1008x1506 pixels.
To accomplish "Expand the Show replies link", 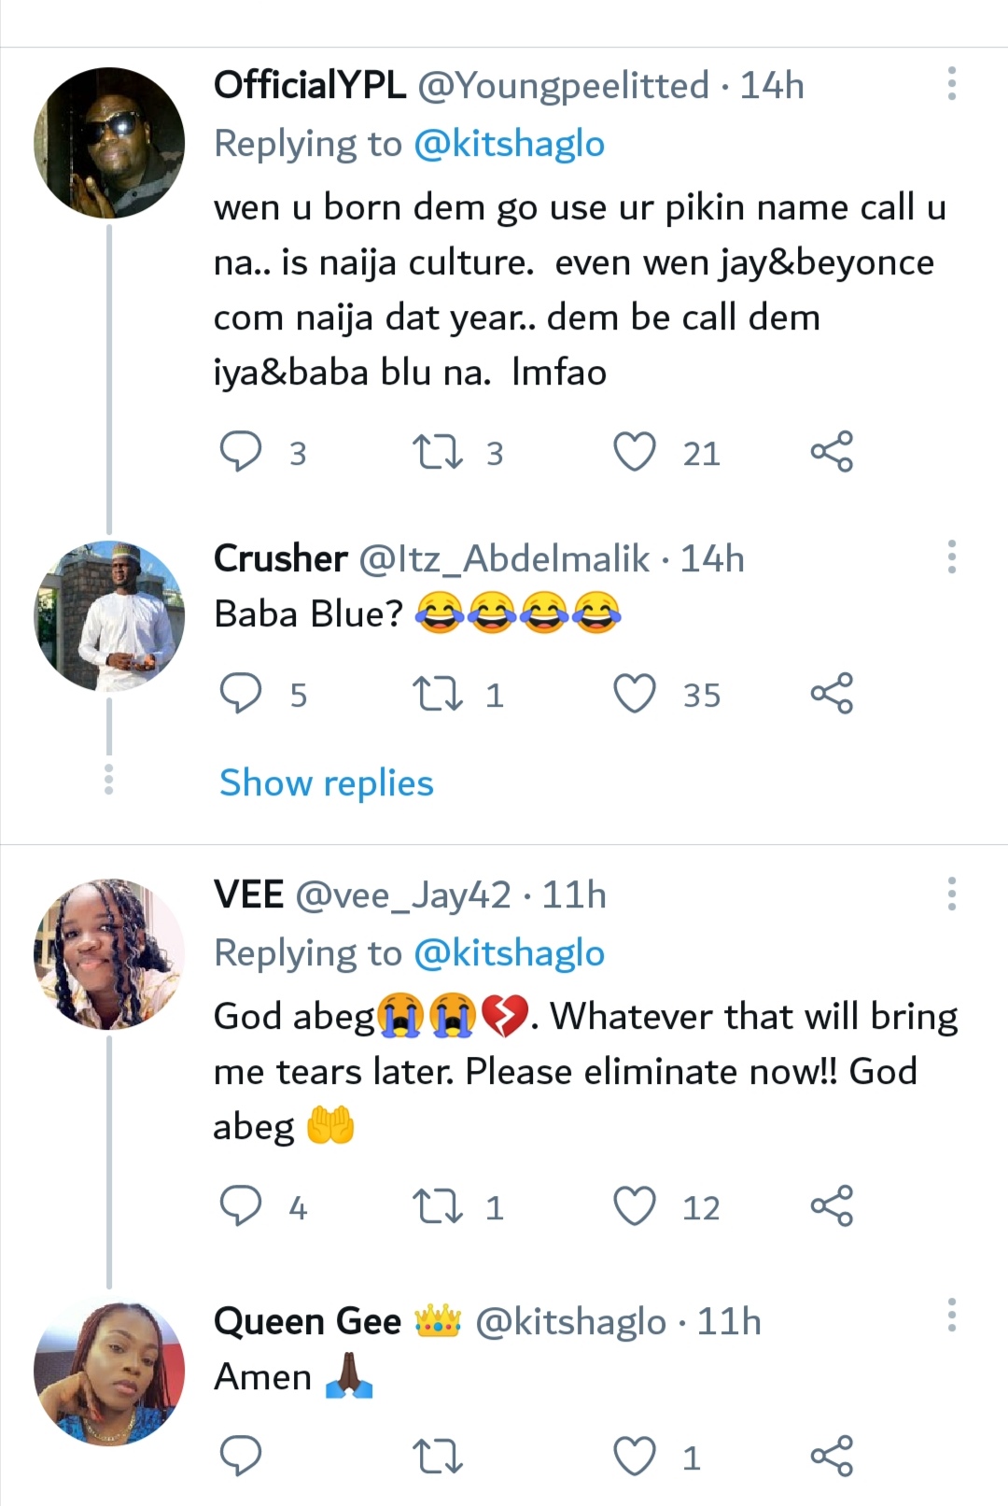I will click(x=326, y=782).
